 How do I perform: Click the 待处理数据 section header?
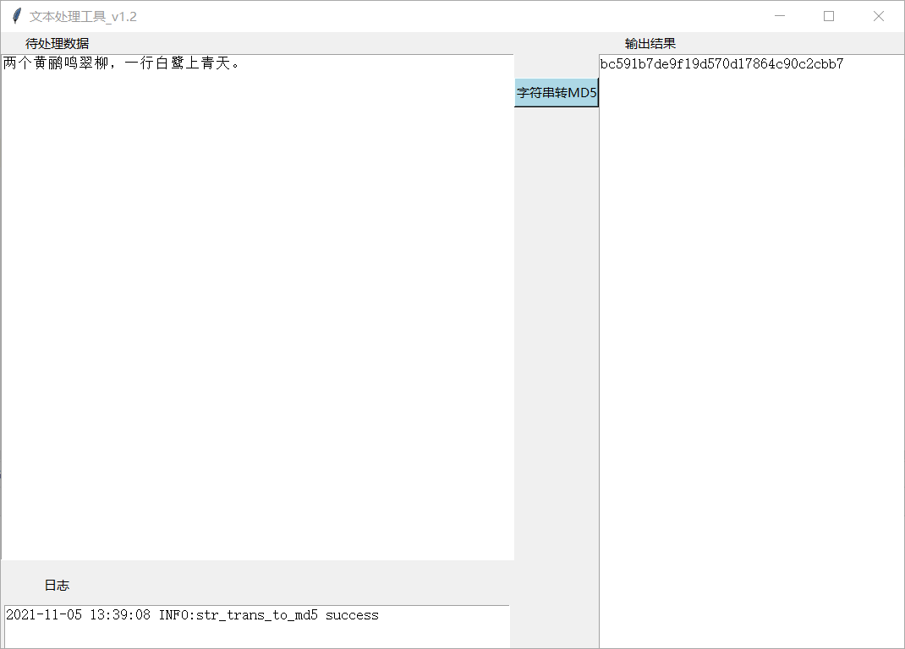tap(58, 42)
